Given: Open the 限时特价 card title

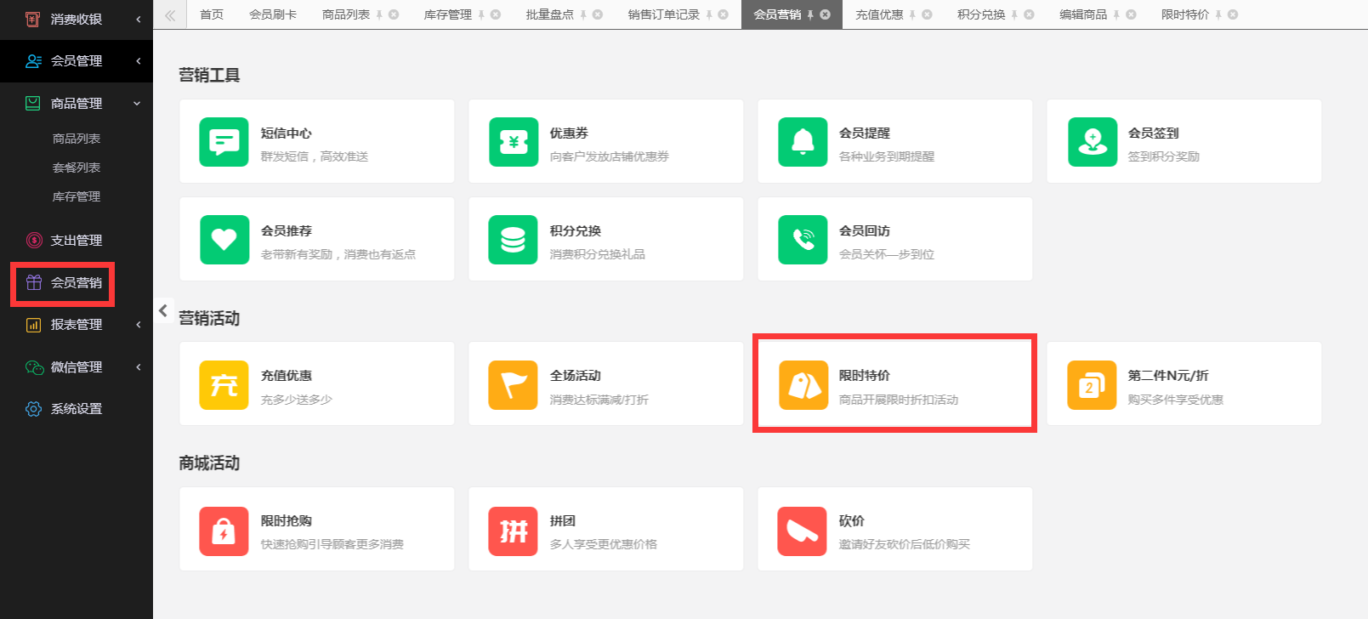Looking at the screenshot, I should pos(865,376).
